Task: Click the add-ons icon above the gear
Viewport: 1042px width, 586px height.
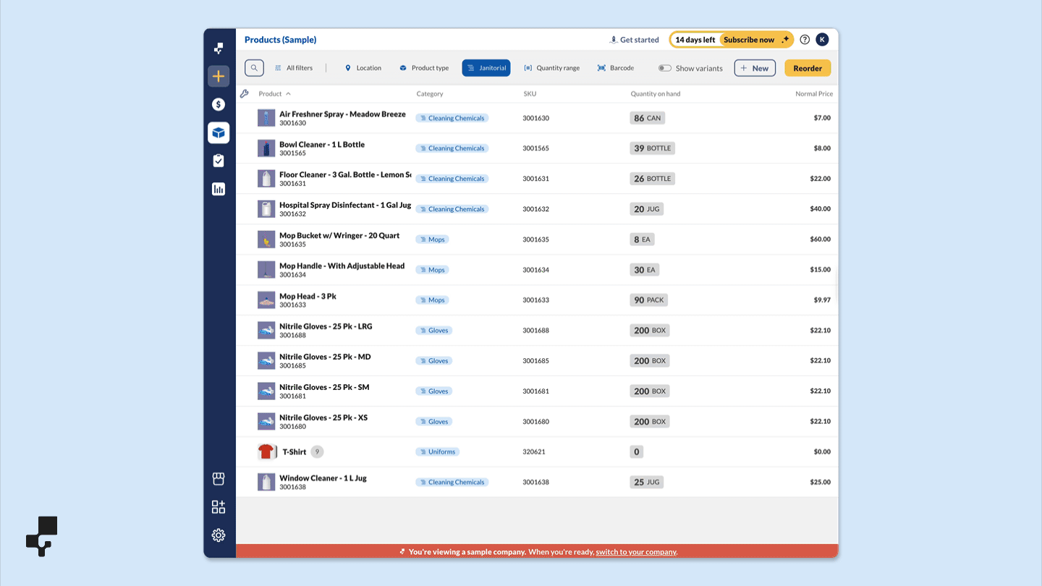Action: 219,506
